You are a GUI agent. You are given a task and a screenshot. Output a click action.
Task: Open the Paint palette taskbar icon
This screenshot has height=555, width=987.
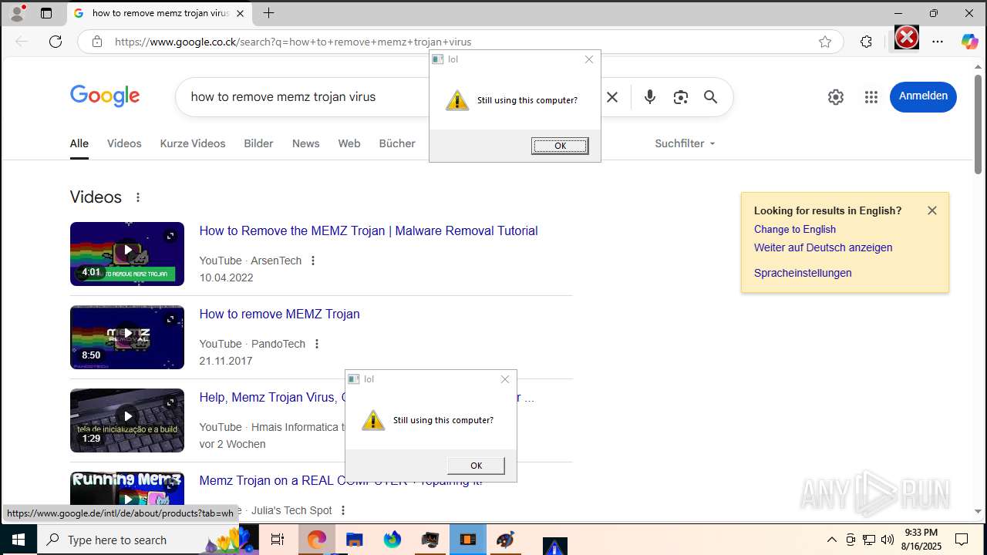click(x=506, y=540)
